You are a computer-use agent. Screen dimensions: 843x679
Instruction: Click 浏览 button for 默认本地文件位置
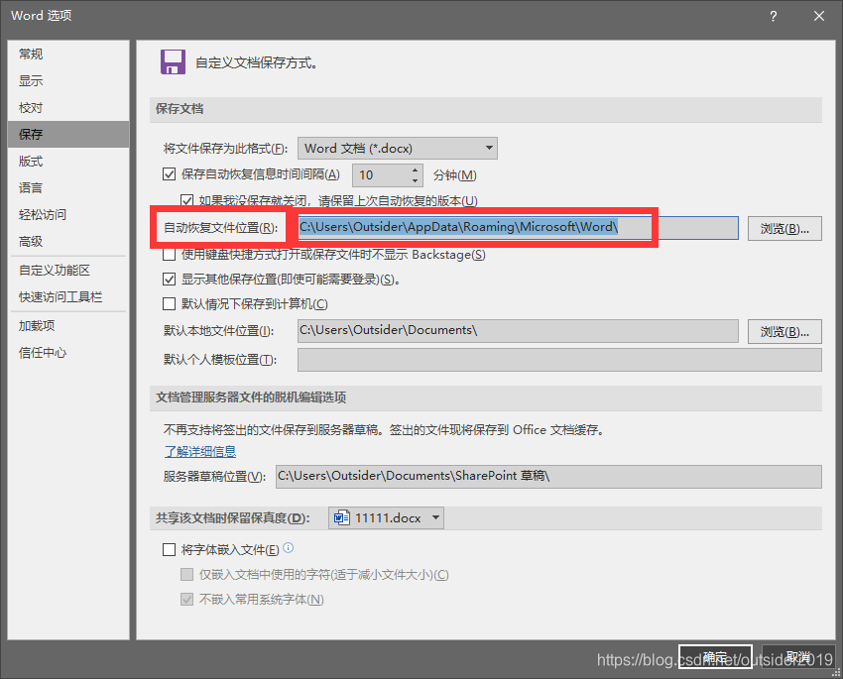(x=784, y=331)
